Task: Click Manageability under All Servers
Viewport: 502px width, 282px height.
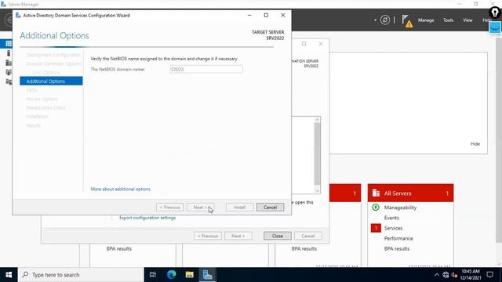Action: click(x=400, y=208)
